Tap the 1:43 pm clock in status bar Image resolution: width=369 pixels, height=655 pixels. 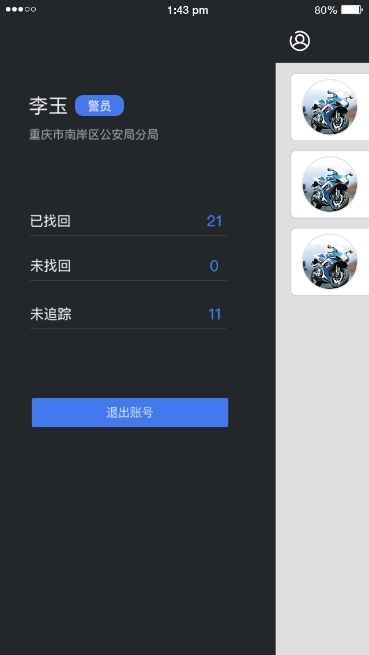[x=187, y=10]
